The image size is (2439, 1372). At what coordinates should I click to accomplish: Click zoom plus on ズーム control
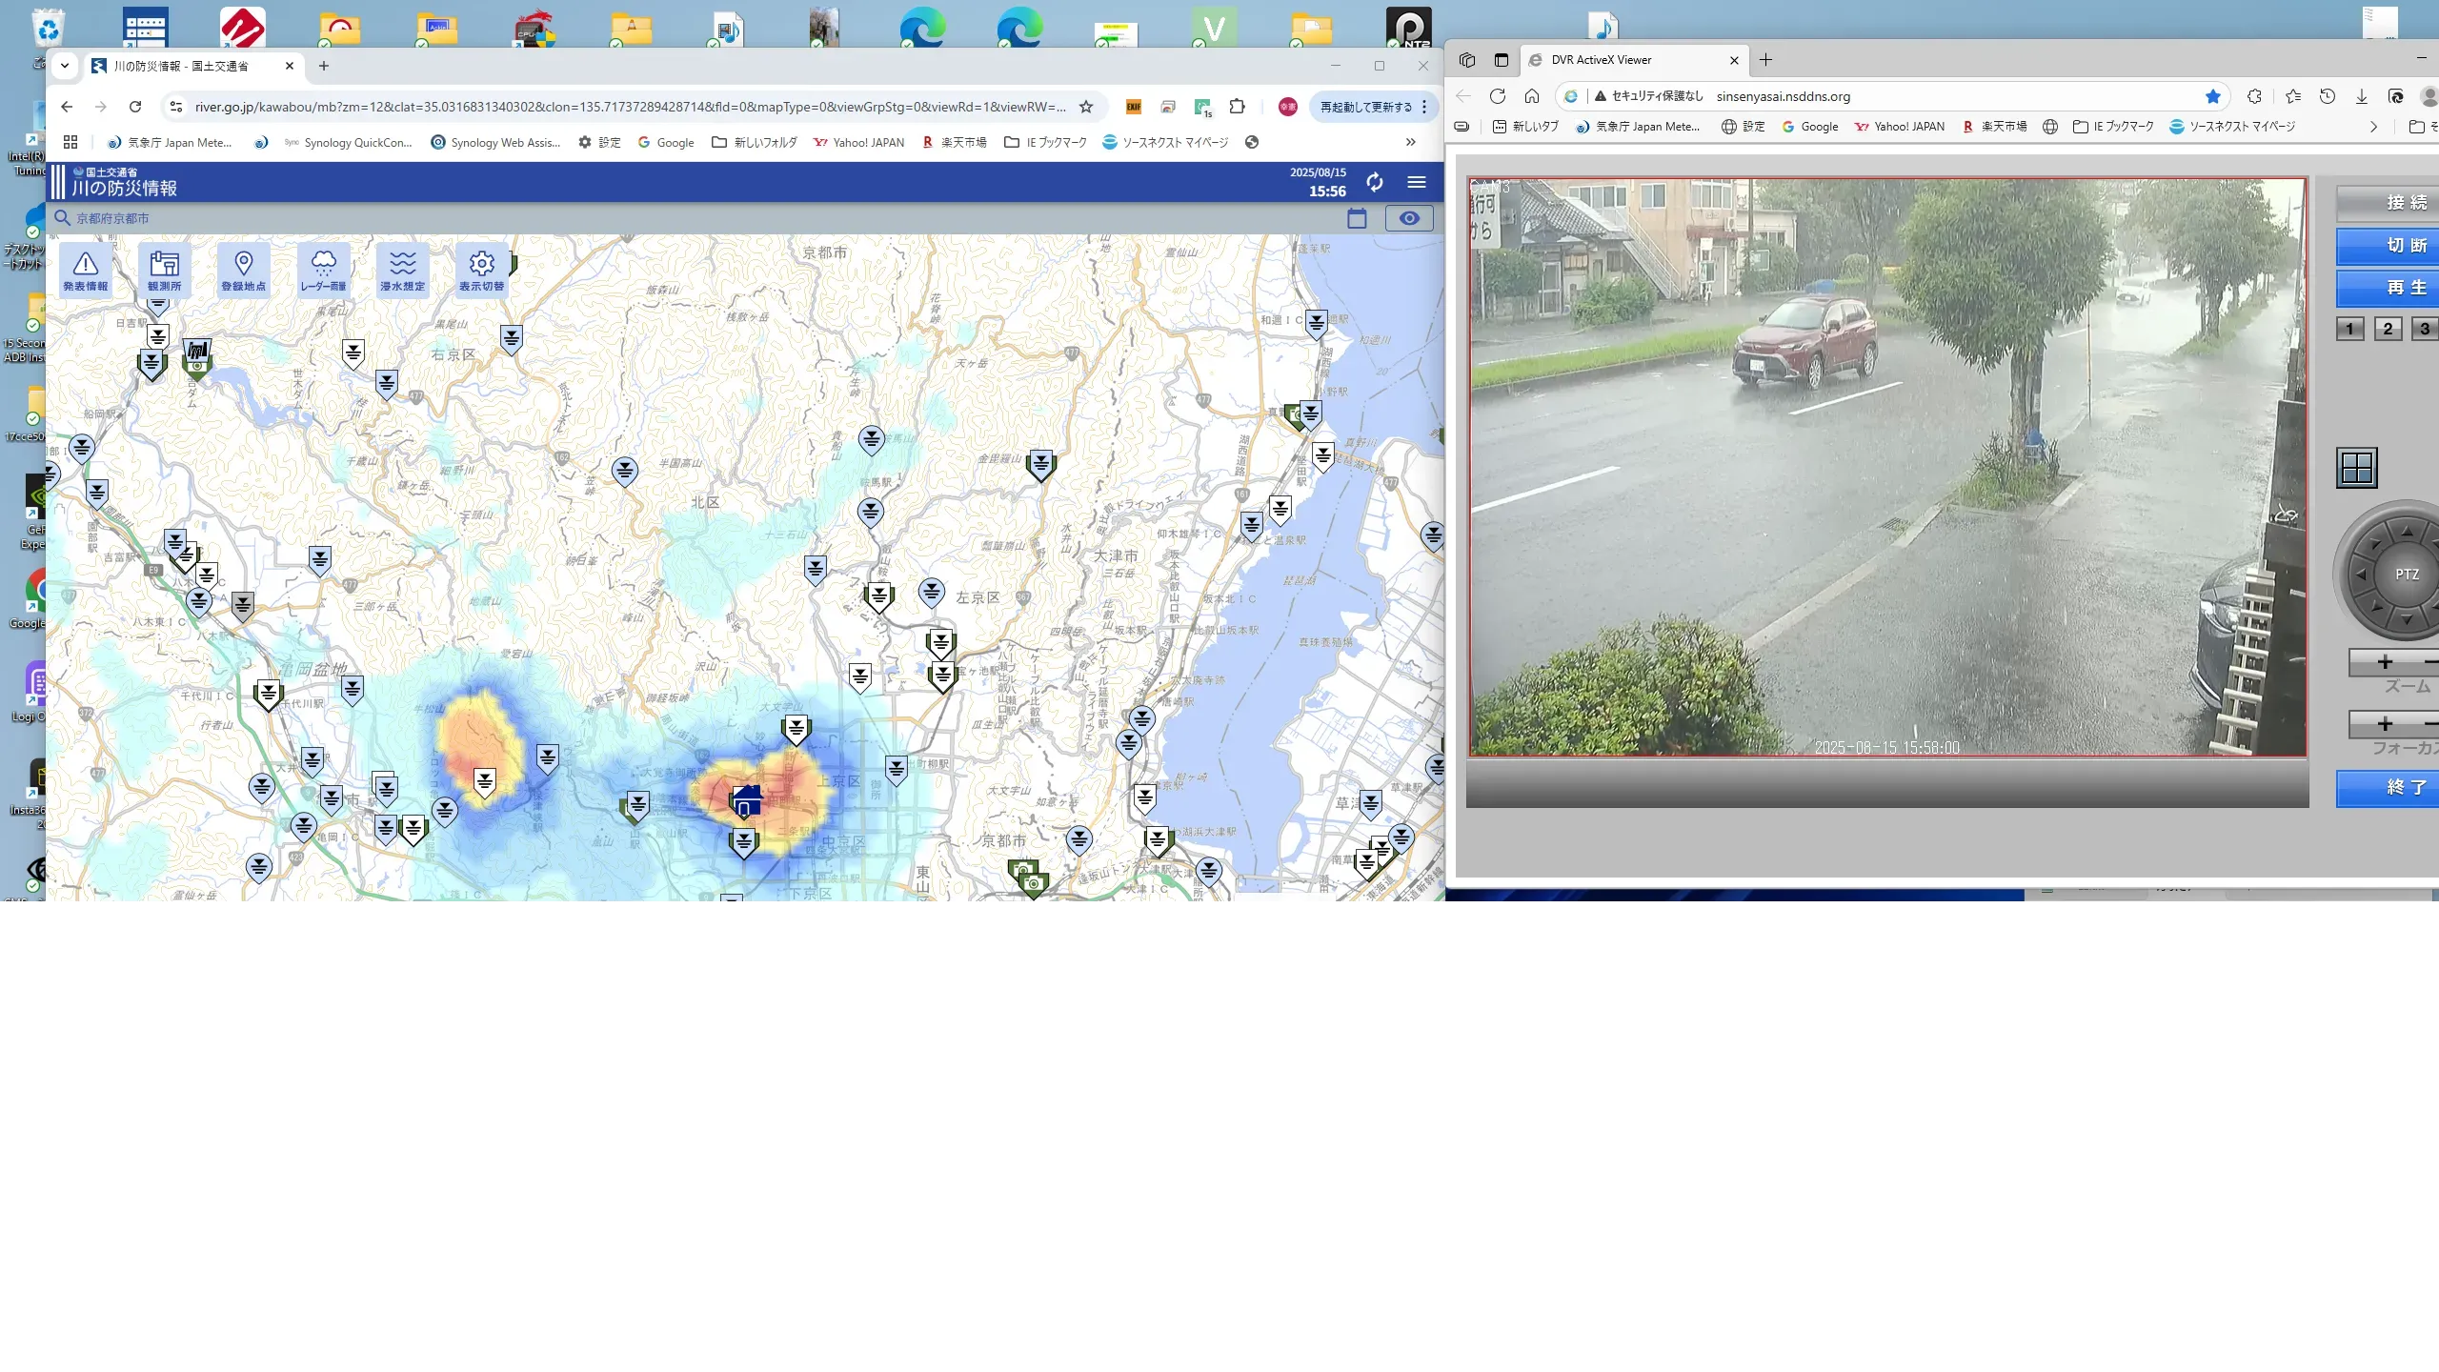pos(2385,662)
